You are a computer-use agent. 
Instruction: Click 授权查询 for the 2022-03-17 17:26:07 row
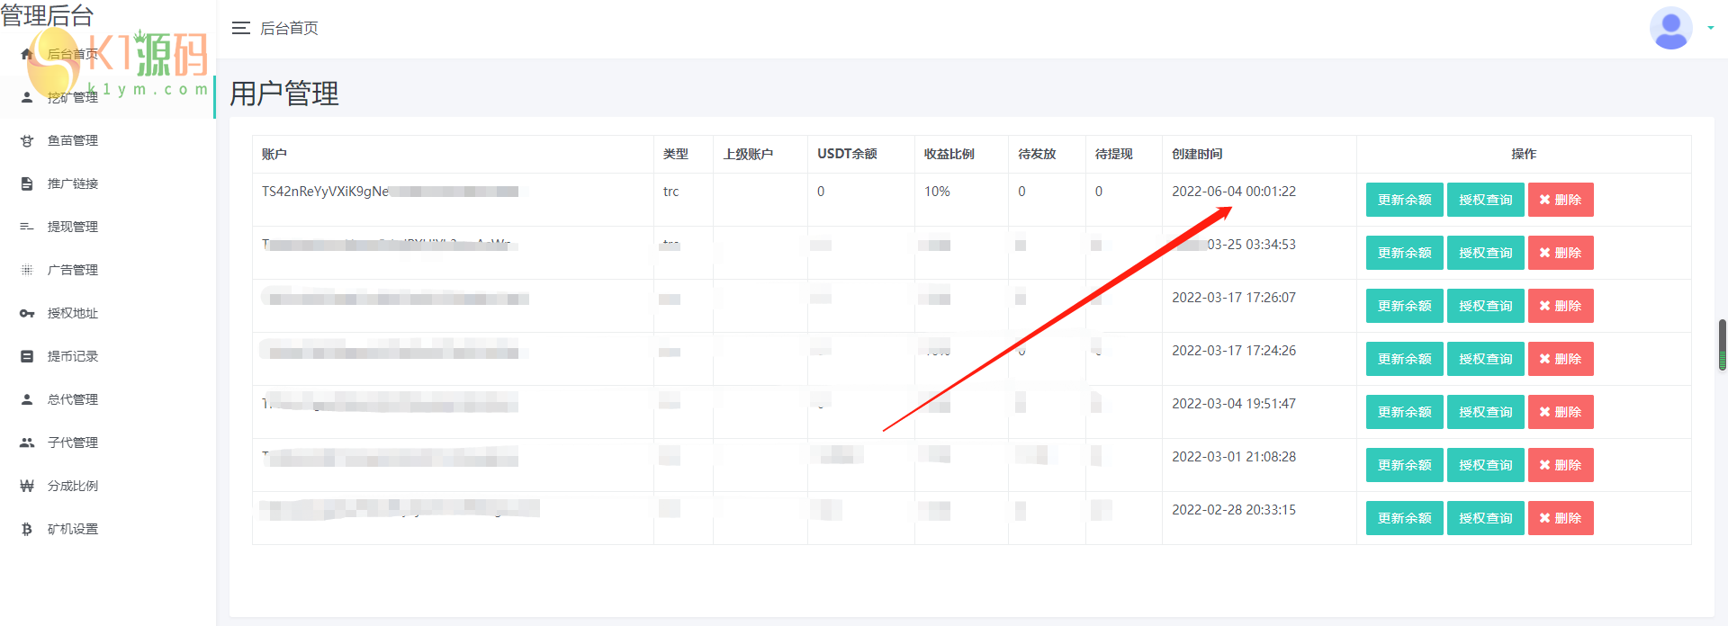(x=1485, y=306)
